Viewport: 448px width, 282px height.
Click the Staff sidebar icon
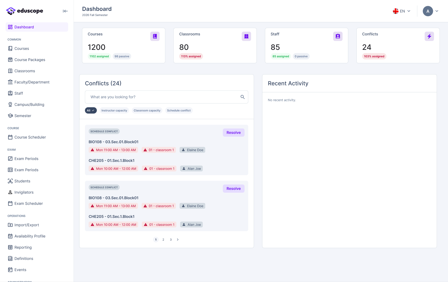(x=10, y=93)
